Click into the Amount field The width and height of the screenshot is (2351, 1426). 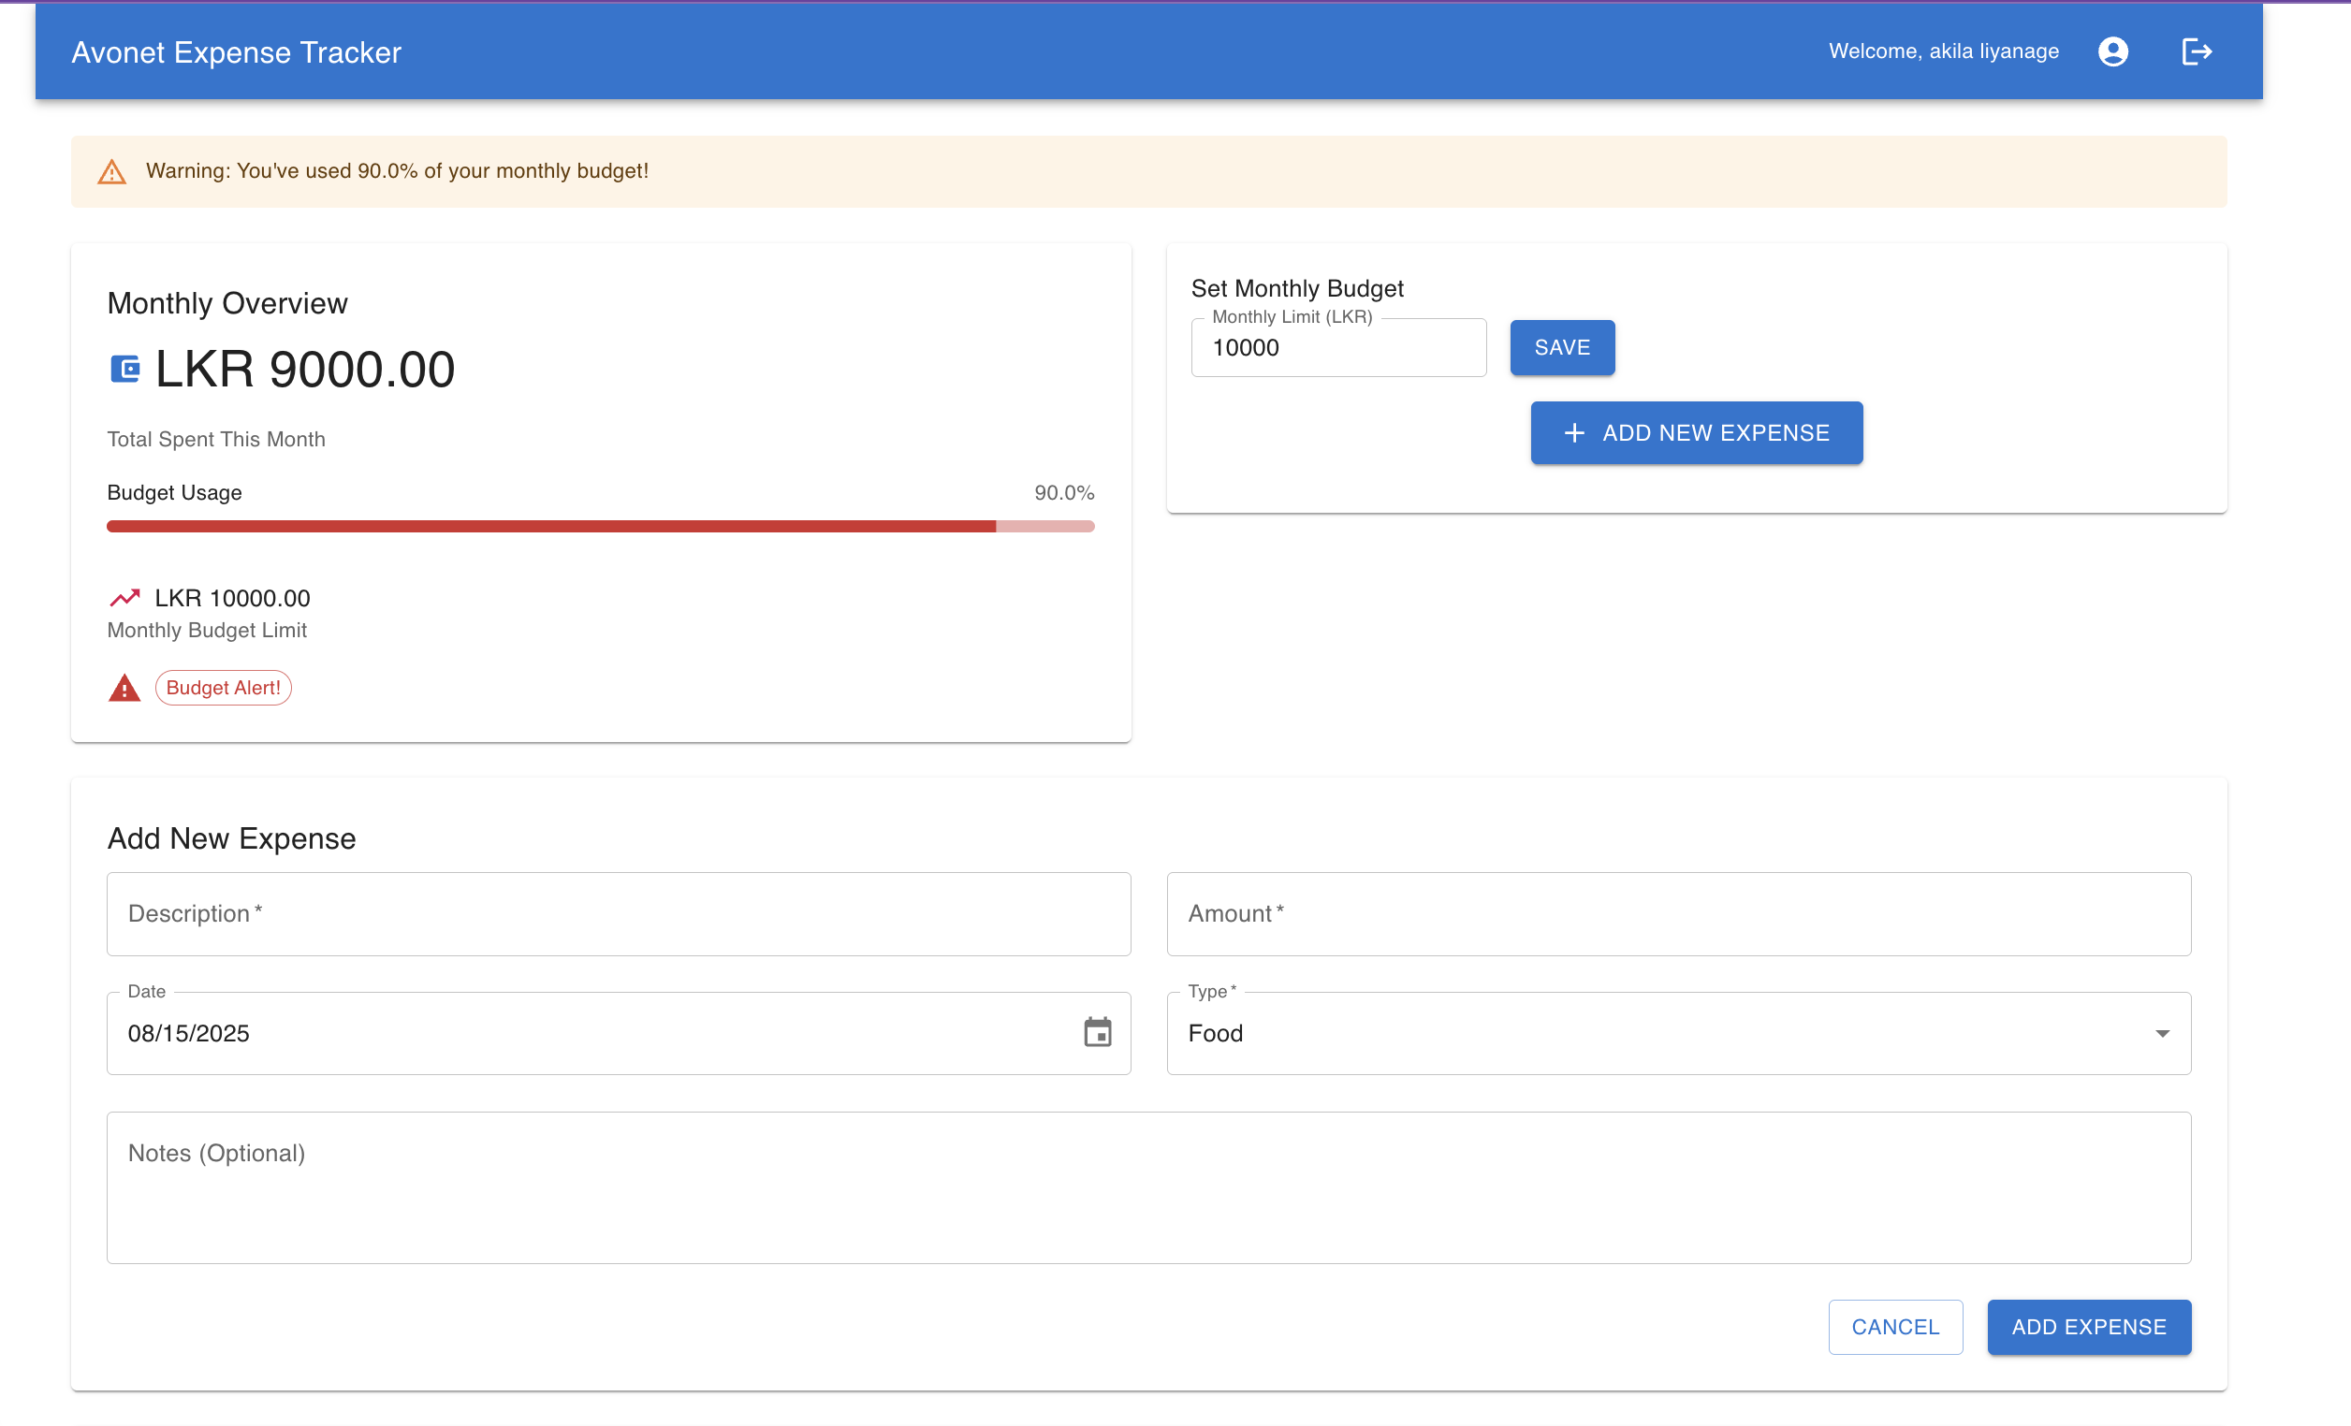pos(1678,914)
